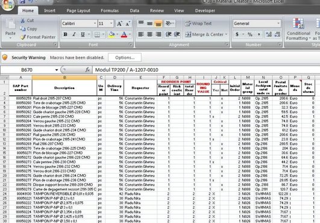This screenshot has height=223, width=320.
Task: Expand underline style dropdown arrow
Action: [x=89, y=34]
